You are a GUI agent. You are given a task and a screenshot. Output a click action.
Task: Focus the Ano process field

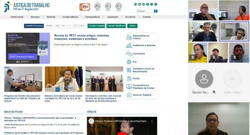pos(64,26)
